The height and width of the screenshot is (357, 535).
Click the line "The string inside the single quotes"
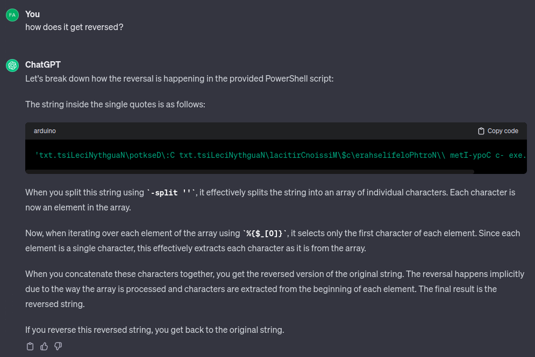tap(115, 104)
